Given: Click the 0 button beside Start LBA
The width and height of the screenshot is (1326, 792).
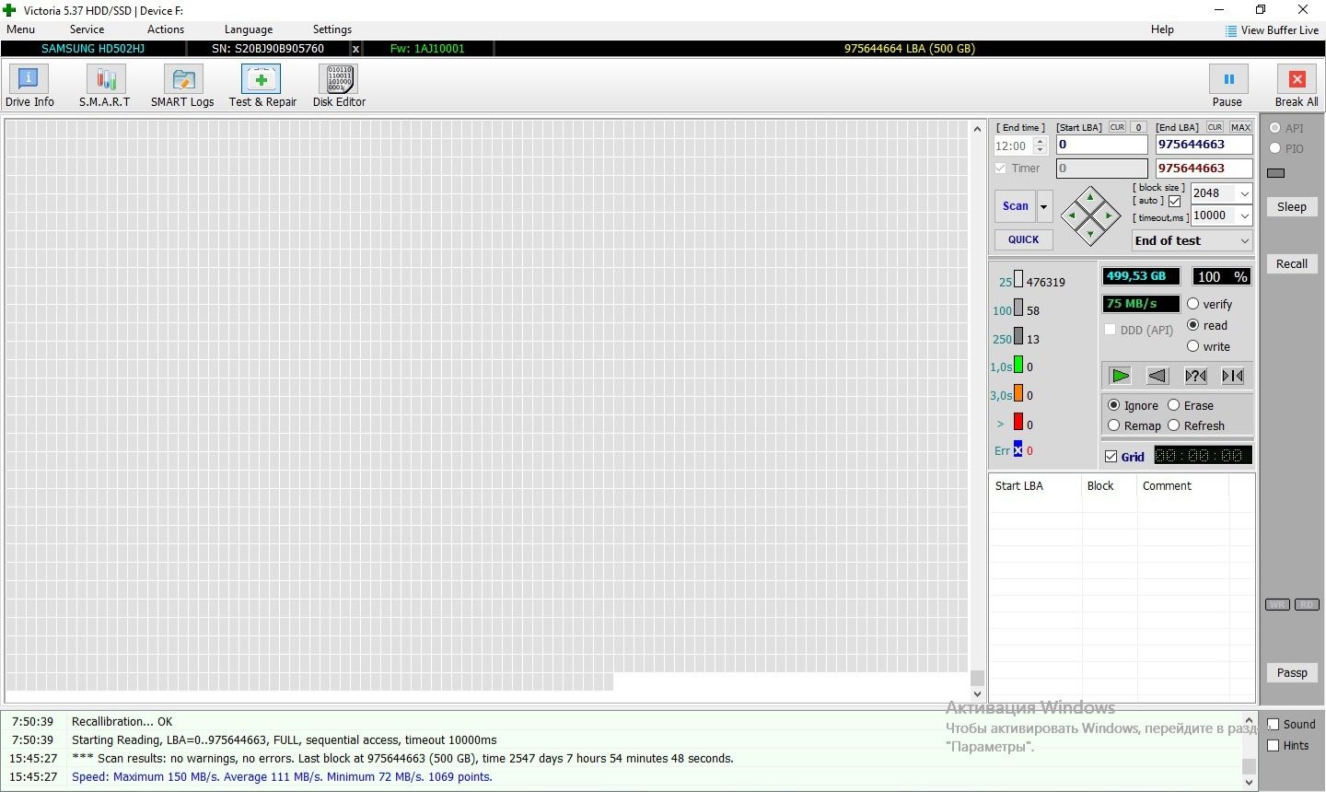Looking at the screenshot, I should pos(1138,127).
